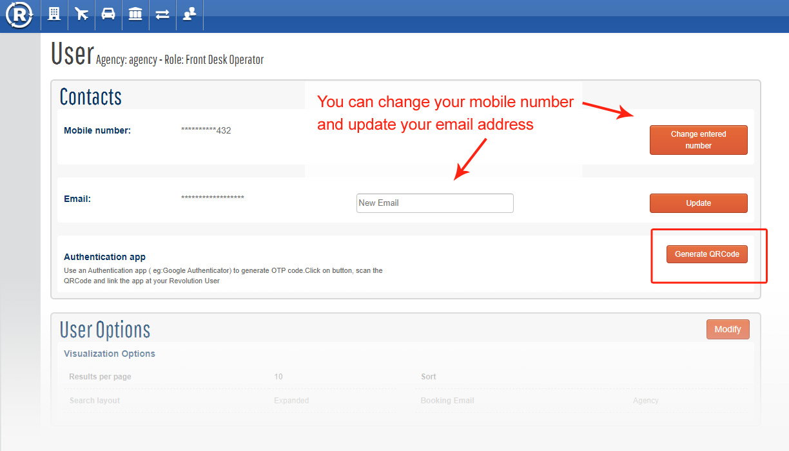Open the Hotels section via the building icon

tap(54, 14)
